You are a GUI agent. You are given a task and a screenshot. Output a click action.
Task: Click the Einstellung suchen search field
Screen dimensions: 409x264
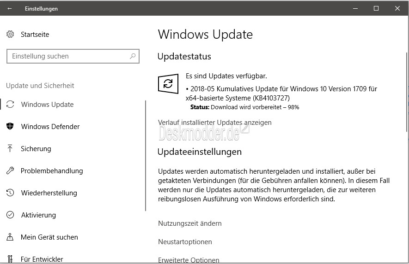[x=73, y=56]
